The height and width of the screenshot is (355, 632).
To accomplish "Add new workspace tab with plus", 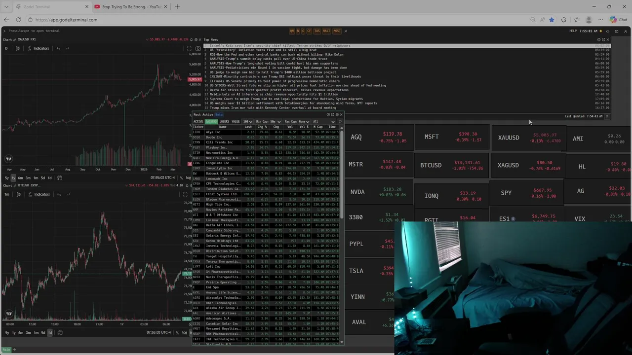I will click(14, 350).
